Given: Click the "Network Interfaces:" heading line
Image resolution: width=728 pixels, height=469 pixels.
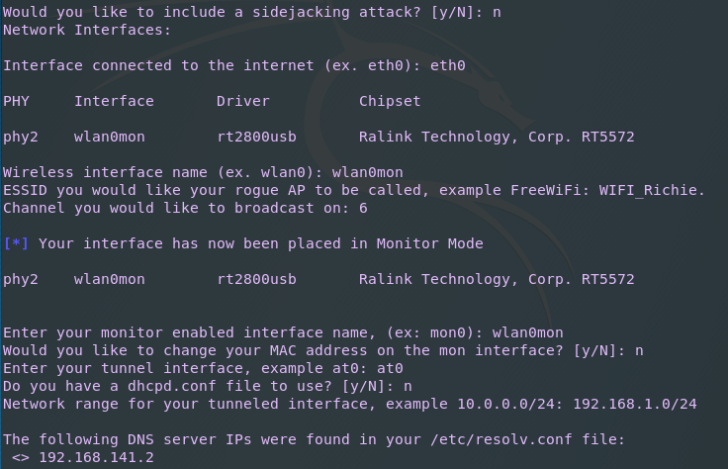Looking at the screenshot, I should [87, 30].
